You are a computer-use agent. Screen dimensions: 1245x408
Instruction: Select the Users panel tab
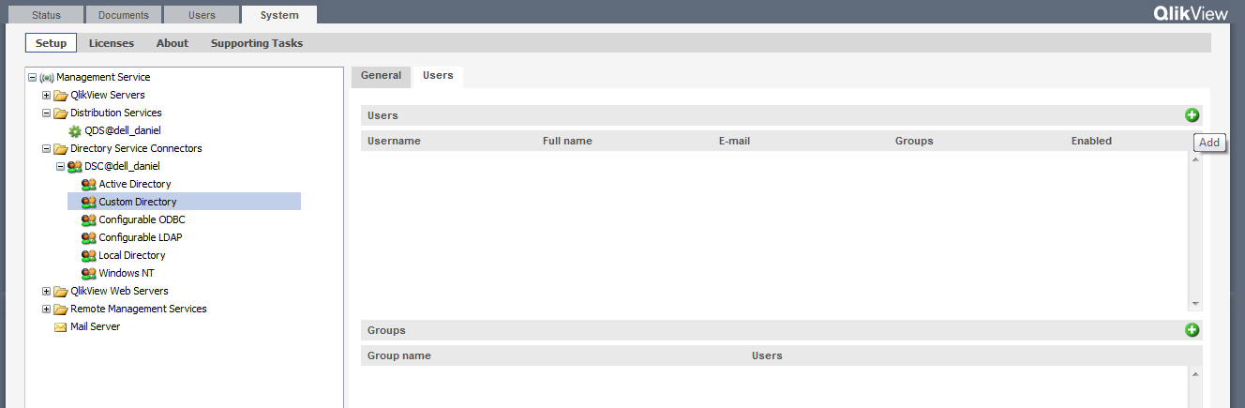tap(438, 76)
